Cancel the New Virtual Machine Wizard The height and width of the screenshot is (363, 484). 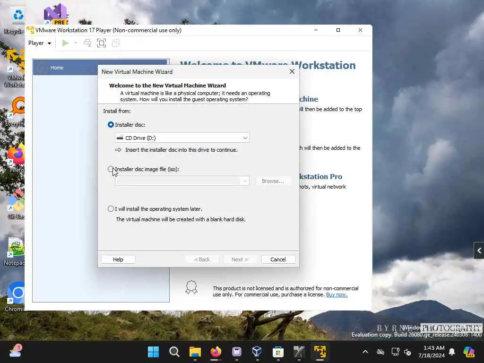pyautogui.click(x=278, y=259)
